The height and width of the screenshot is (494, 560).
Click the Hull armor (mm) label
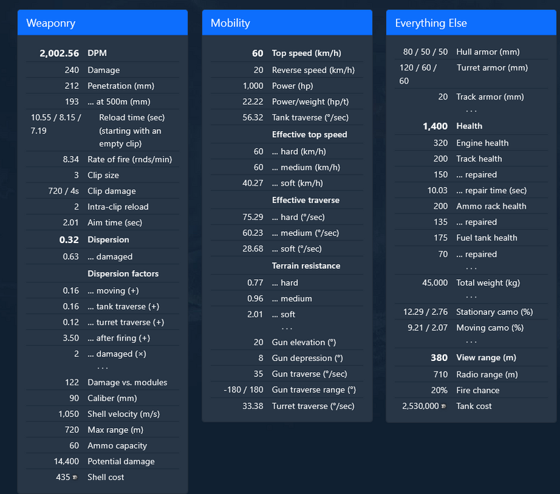pos(488,52)
